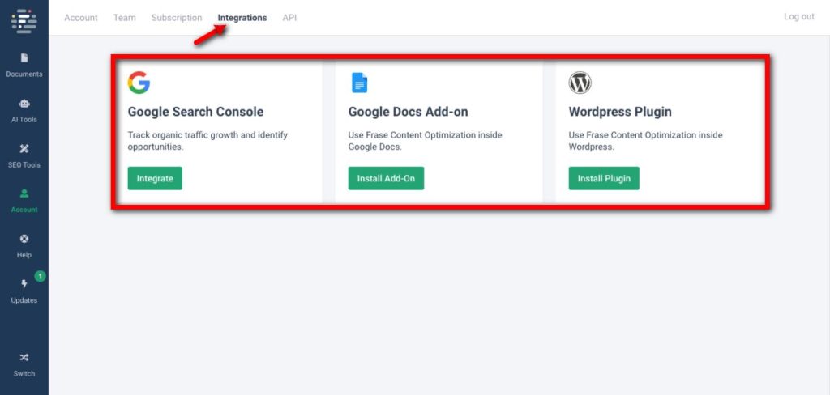Click 'inside Wordpress' description text

click(x=646, y=141)
